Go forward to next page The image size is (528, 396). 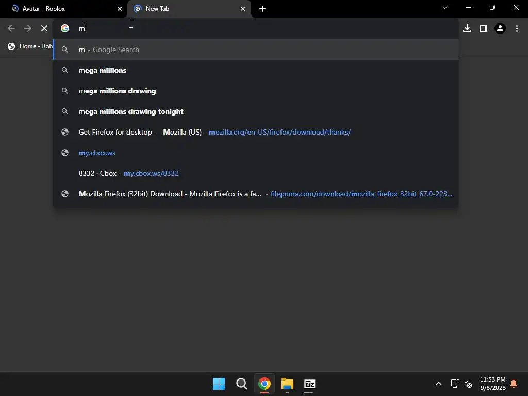[x=28, y=28]
